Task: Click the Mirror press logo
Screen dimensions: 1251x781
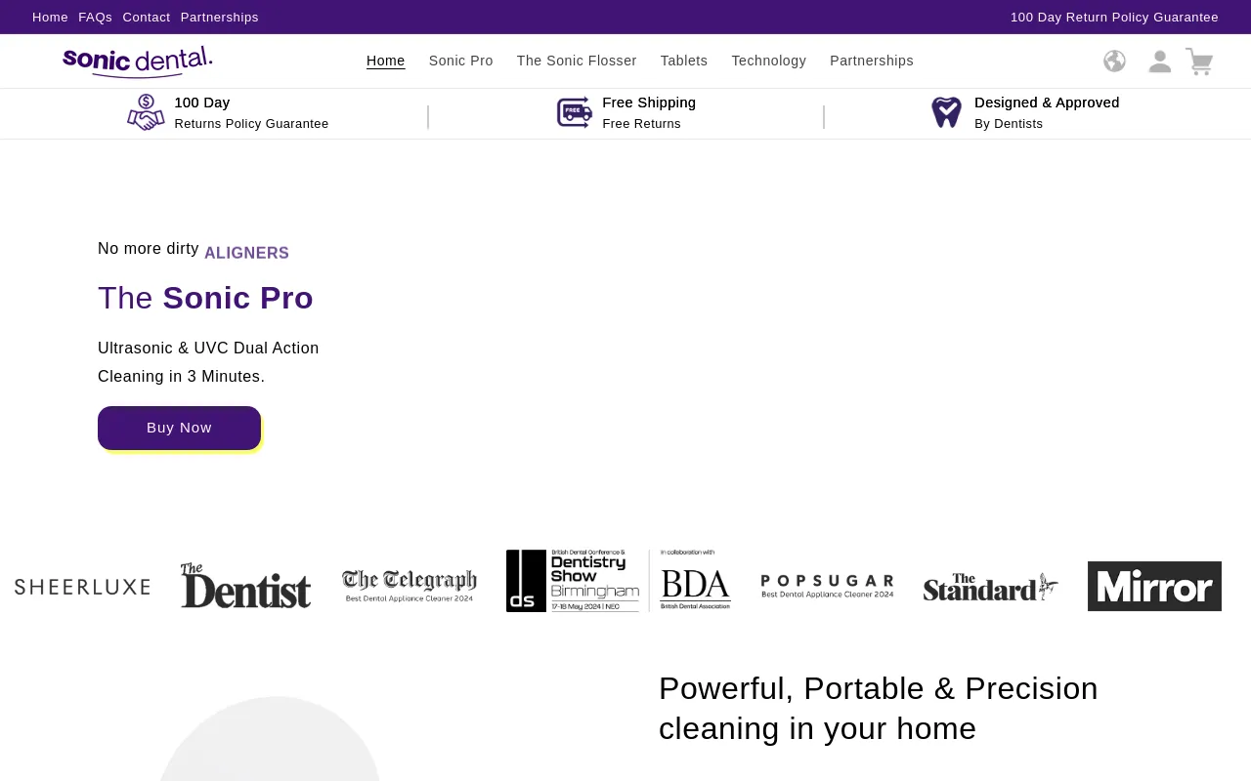Action: 1154,586
